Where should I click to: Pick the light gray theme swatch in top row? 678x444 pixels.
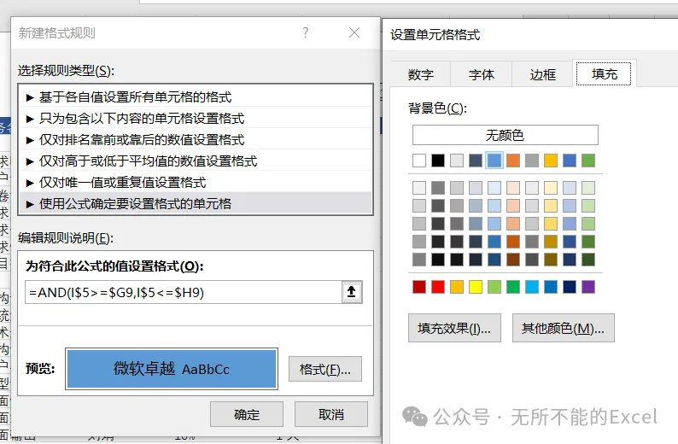457,161
